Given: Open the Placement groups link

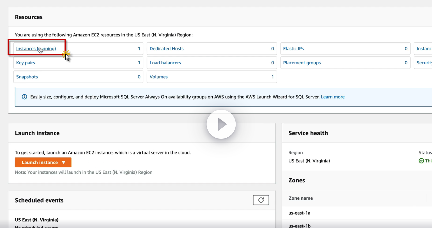Looking at the screenshot, I should point(302,63).
